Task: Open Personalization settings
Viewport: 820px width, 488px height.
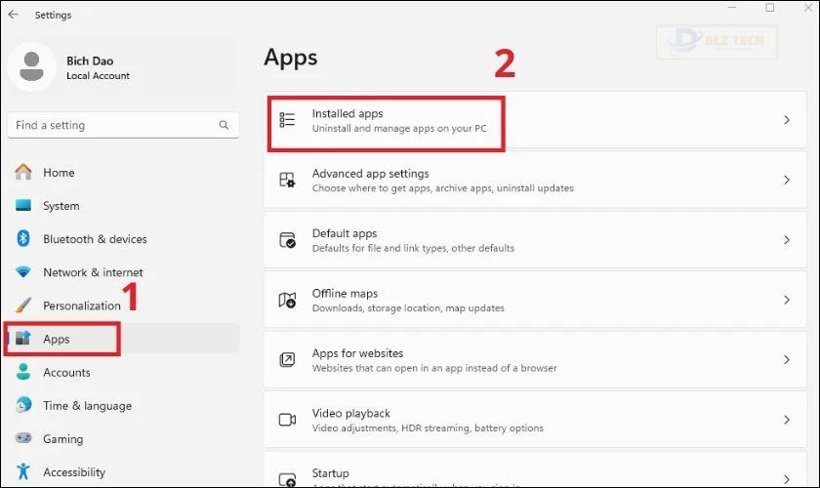Action: pos(82,305)
